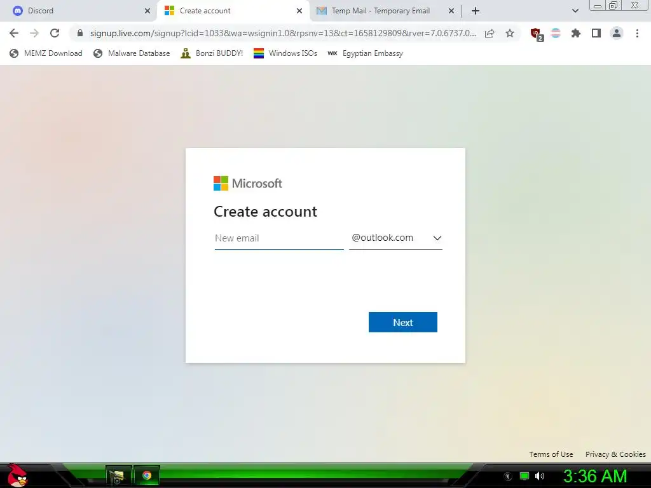651x488 pixels.
Task: Click the Chrome taskbar icon
Action: click(147, 475)
